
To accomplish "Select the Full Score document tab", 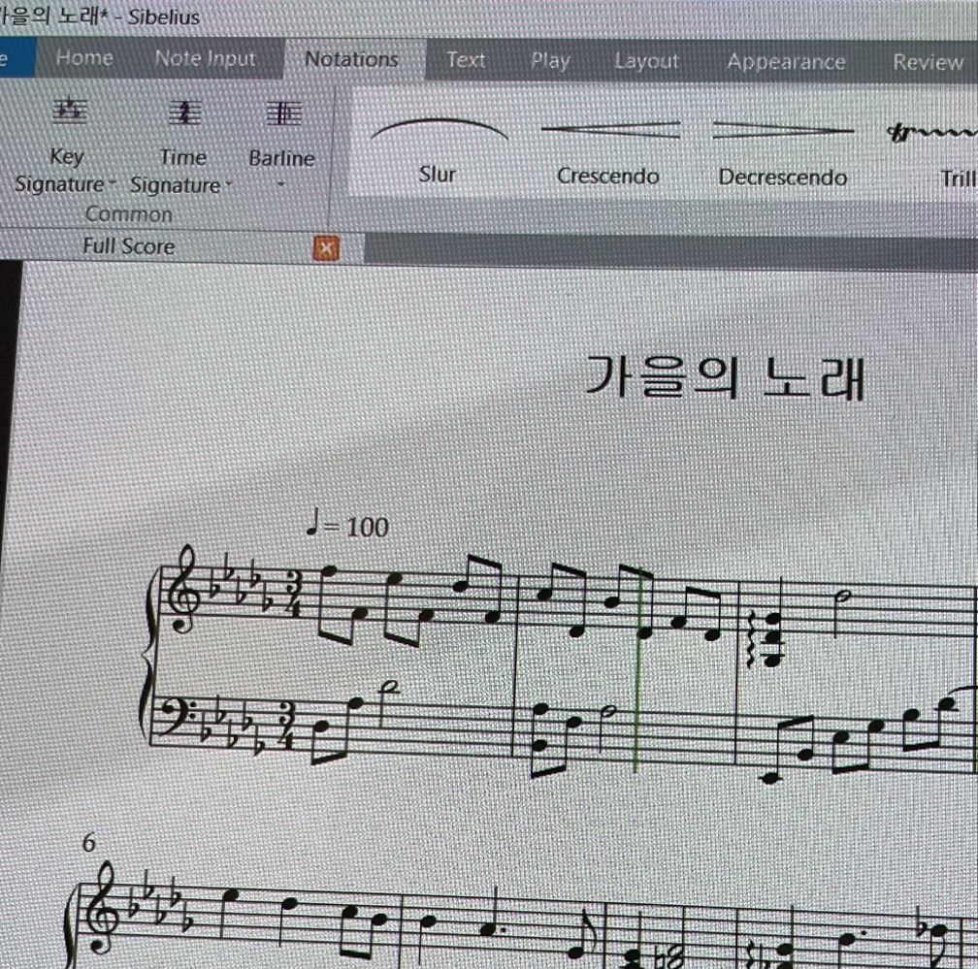I will pyautogui.click(x=129, y=246).
